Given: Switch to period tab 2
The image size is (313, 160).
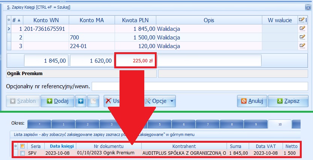Looking at the screenshot, I should click(88, 124).
